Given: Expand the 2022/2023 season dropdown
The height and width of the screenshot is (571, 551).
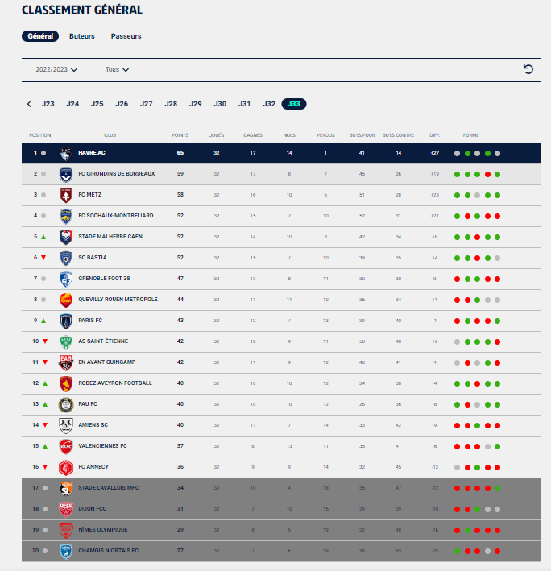Looking at the screenshot, I should 56,69.
